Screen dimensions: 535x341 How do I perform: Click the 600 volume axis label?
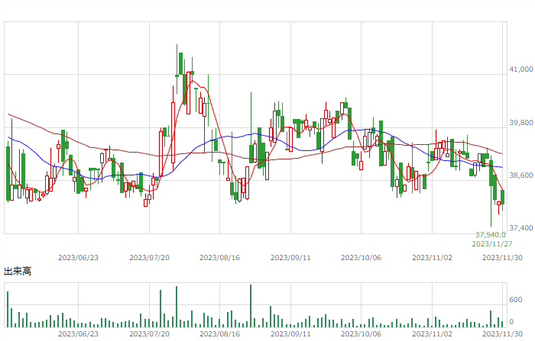click(x=516, y=300)
